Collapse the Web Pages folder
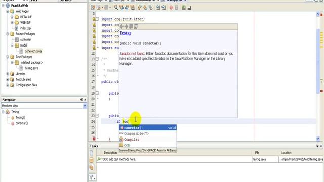The image size is (324, 182). 8,11
